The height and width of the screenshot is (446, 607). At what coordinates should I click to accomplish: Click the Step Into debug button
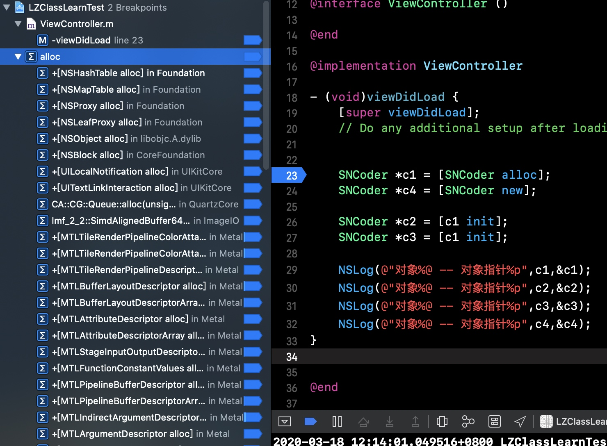point(389,421)
